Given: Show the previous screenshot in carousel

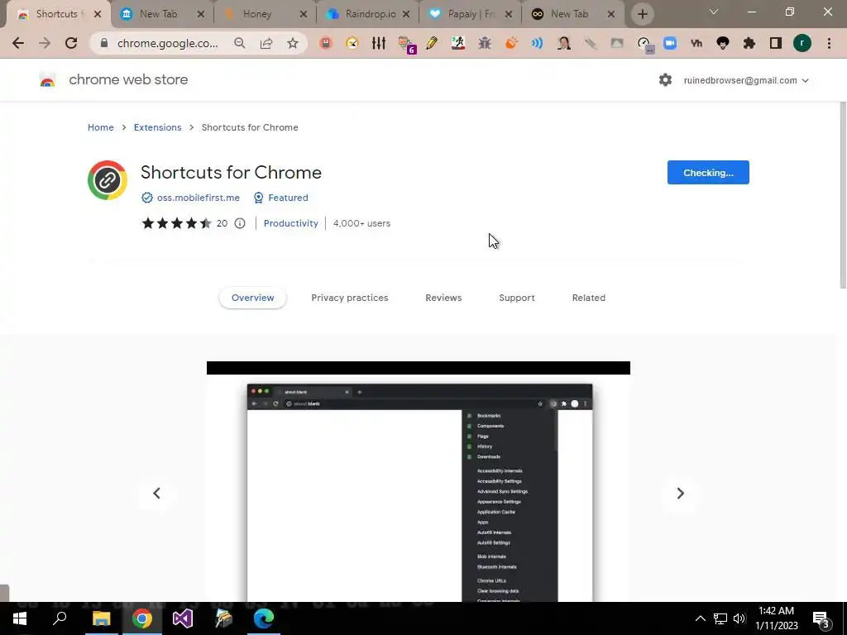Looking at the screenshot, I should click(x=156, y=493).
